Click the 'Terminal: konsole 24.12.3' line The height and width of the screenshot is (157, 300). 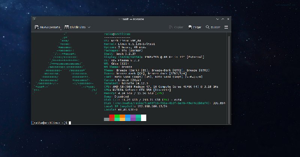point(126,83)
